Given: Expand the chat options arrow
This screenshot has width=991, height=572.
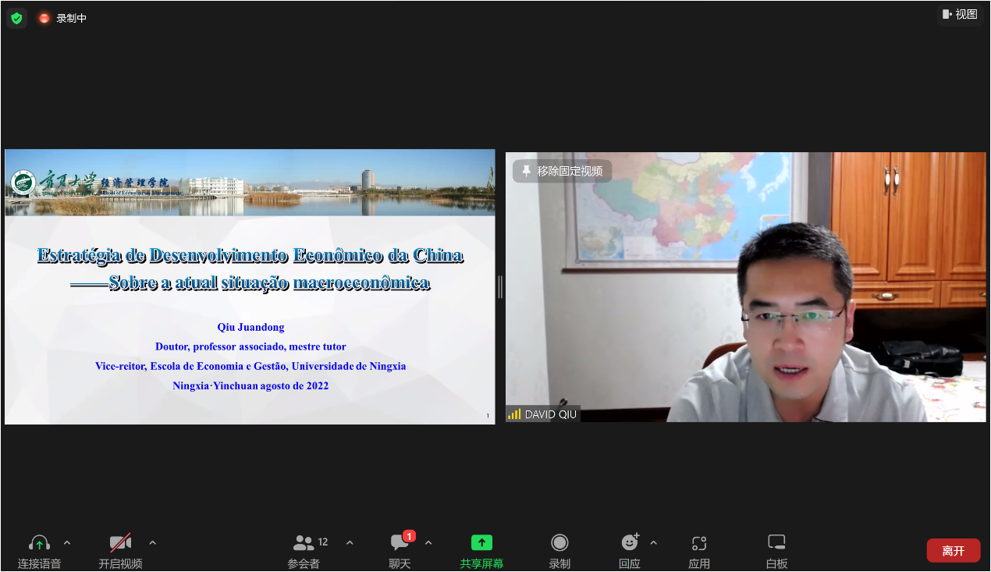Looking at the screenshot, I should click(428, 542).
